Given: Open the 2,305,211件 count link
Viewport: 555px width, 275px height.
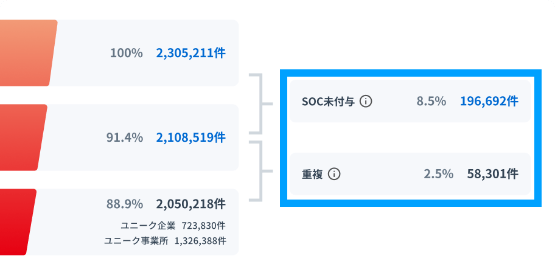Looking at the screenshot, I should pos(190,53).
